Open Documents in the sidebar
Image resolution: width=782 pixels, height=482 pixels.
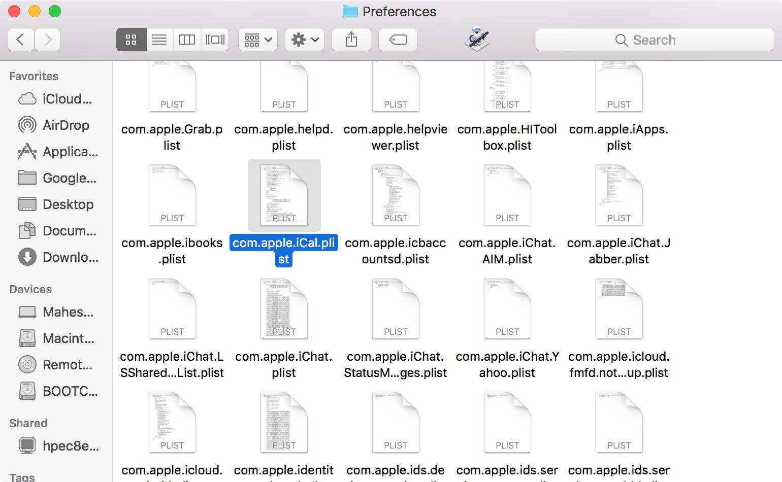57,231
